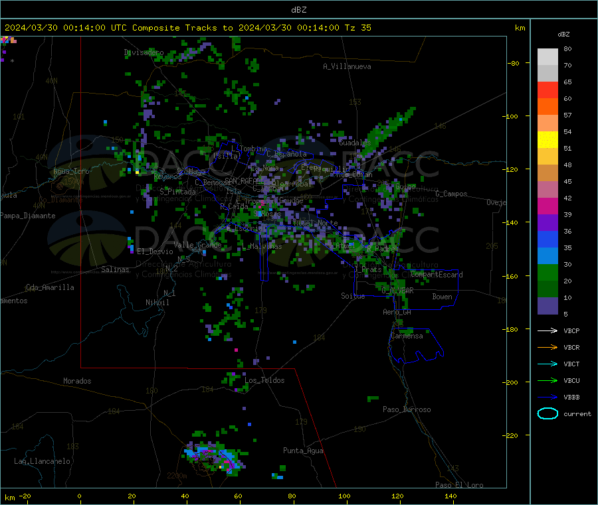Click the C_Campos map label

[x=451, y=194]
